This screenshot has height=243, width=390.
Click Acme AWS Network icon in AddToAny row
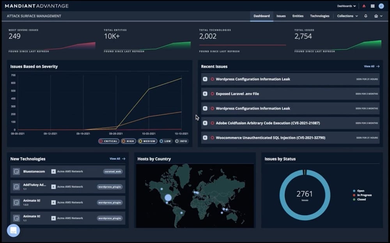pos(53,187)
